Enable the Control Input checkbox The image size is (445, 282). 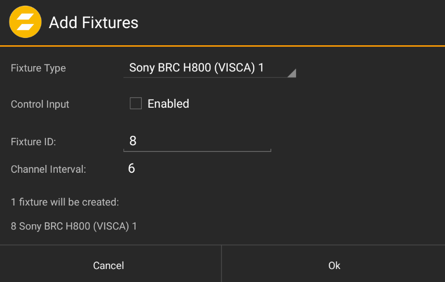coord(135,104)
